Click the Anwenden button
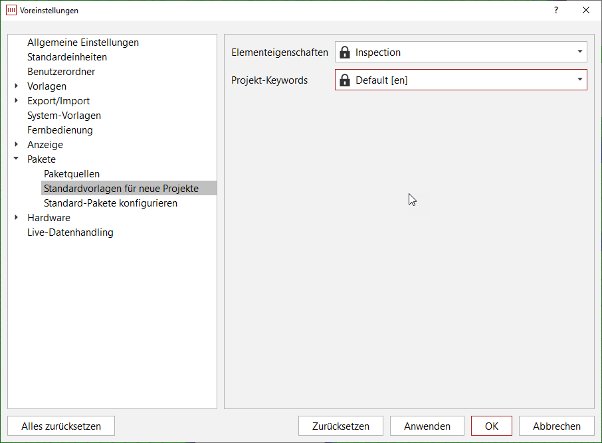 point(427,426)
